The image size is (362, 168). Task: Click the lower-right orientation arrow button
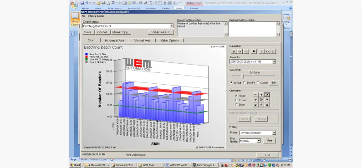[x=267, y=105]
